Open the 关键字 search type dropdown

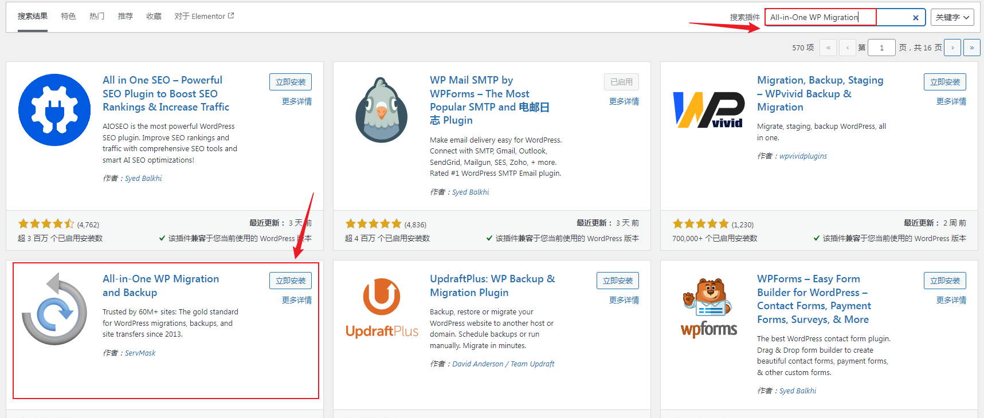(x=952, y=17)
